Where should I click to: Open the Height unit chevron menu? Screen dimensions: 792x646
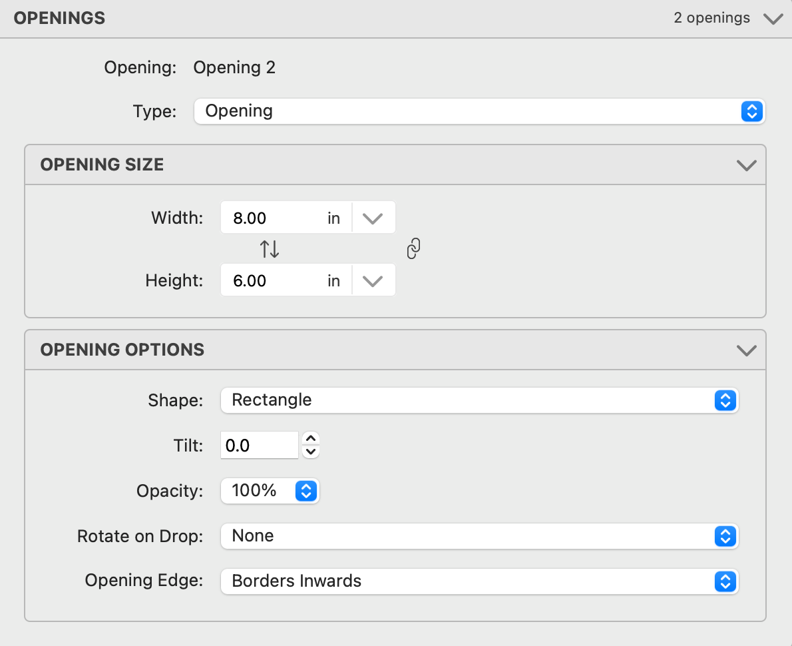pos(373,281)
